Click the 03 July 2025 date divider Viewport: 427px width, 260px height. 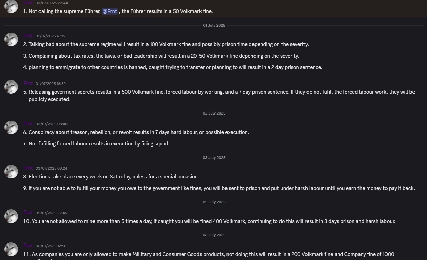point(214,158)
